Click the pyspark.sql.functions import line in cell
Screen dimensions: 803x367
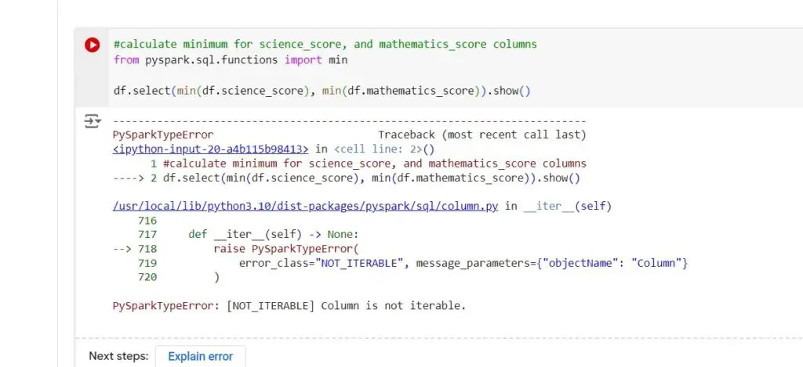[x=231, y=59]
